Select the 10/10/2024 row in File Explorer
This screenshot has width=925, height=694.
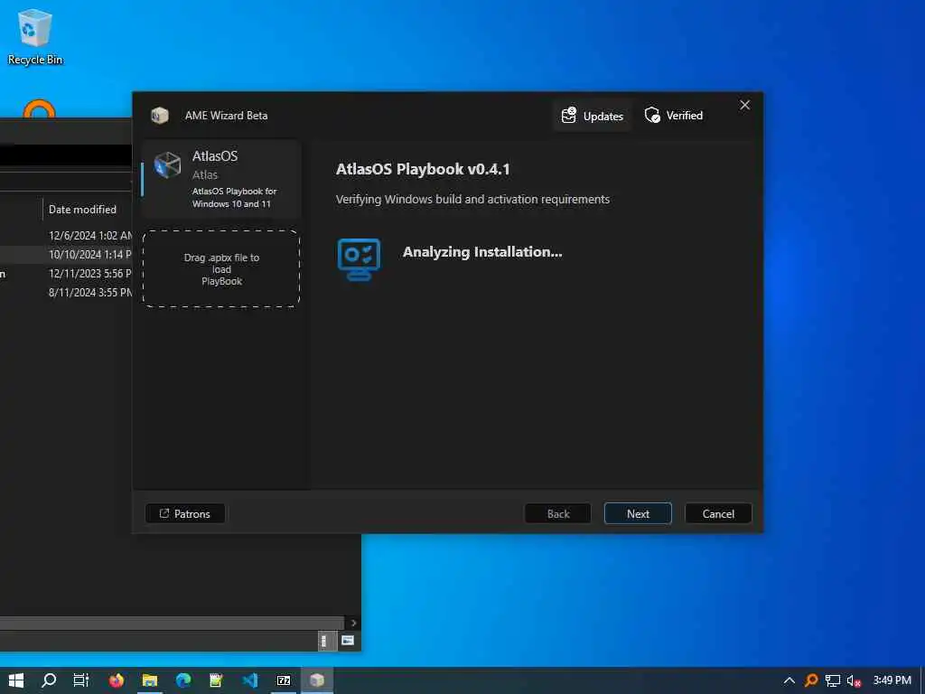66,254
